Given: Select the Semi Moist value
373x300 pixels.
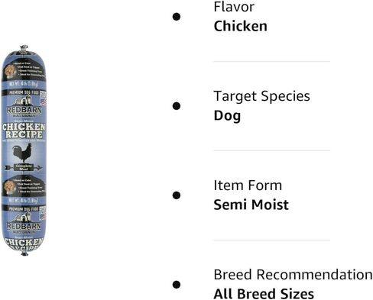Looking at the screenshot, I should pyautogui.click(x=251, y=205).
